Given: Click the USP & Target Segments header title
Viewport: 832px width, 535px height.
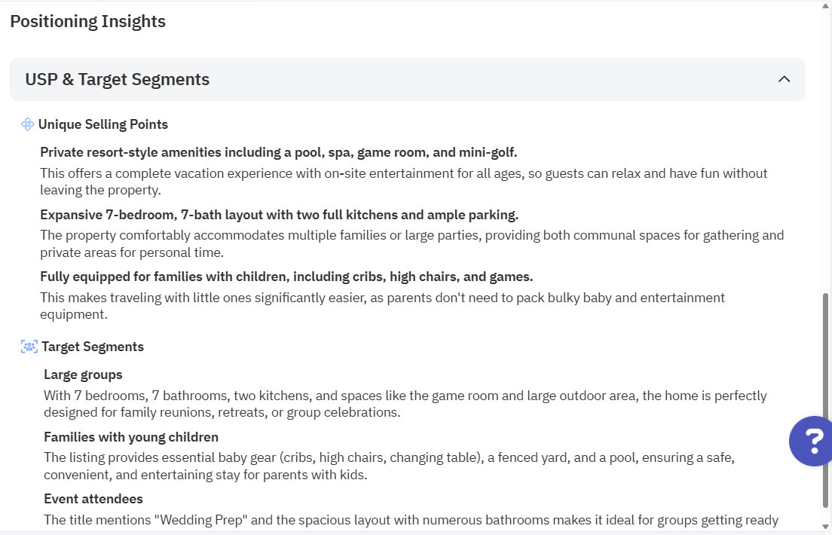Looking at the screenshot, I should [118, 79].
